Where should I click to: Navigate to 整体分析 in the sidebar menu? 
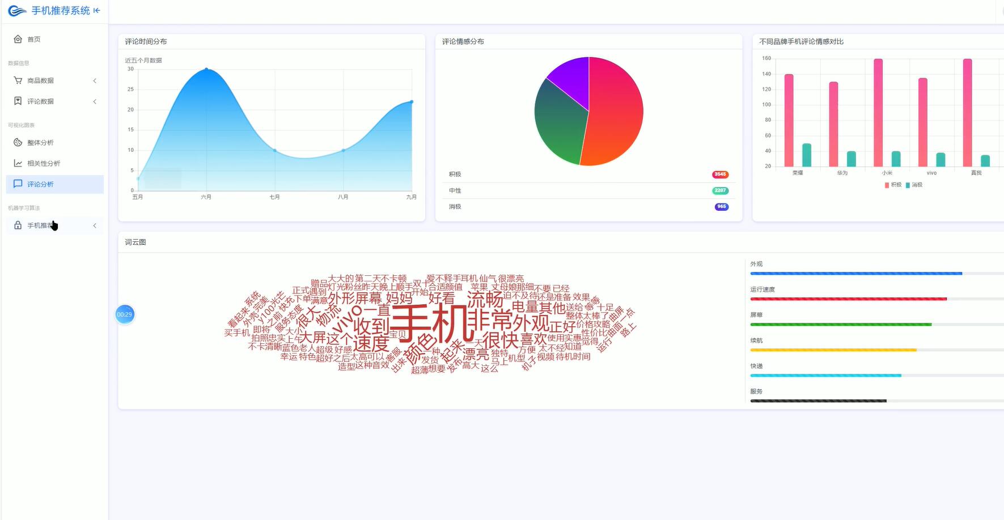[40, 142]
